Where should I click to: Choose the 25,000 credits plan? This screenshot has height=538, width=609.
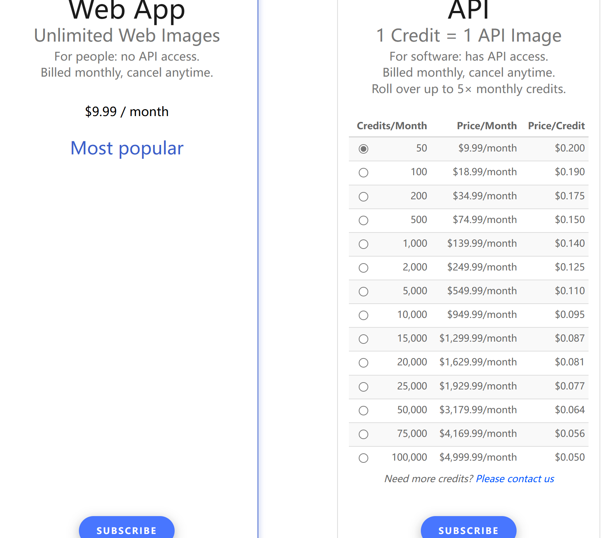tap(363, 387)
